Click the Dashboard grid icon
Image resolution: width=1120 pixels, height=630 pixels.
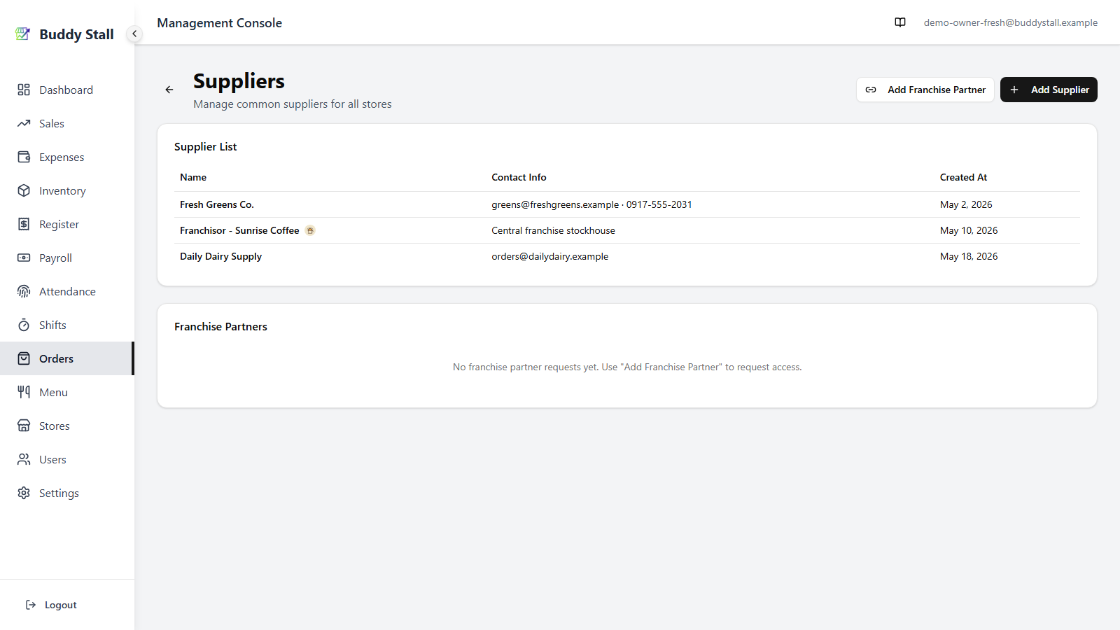pyautogui.click(x=24, y=90)
